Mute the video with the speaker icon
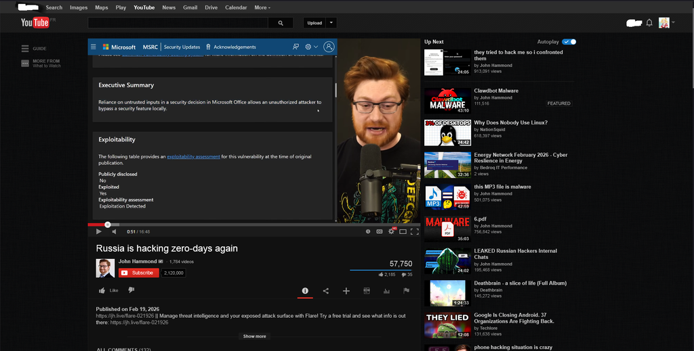The image size is (694, 351). pos(114,231)
